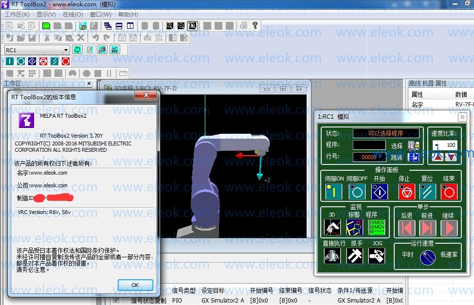Open the 帮助(H) menu
Screen dimensions: 474x305
point(128,15)
